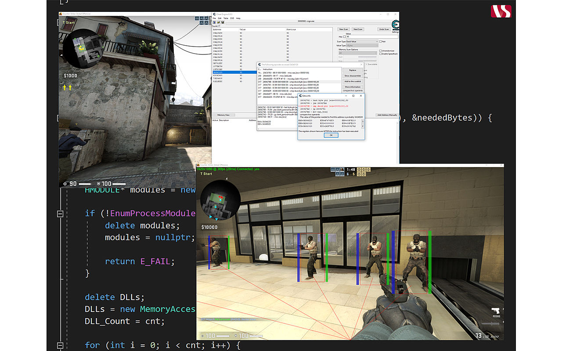Click the return E_FAIL code line
This screenshot has width=562, height=351.
pos(140,261)
